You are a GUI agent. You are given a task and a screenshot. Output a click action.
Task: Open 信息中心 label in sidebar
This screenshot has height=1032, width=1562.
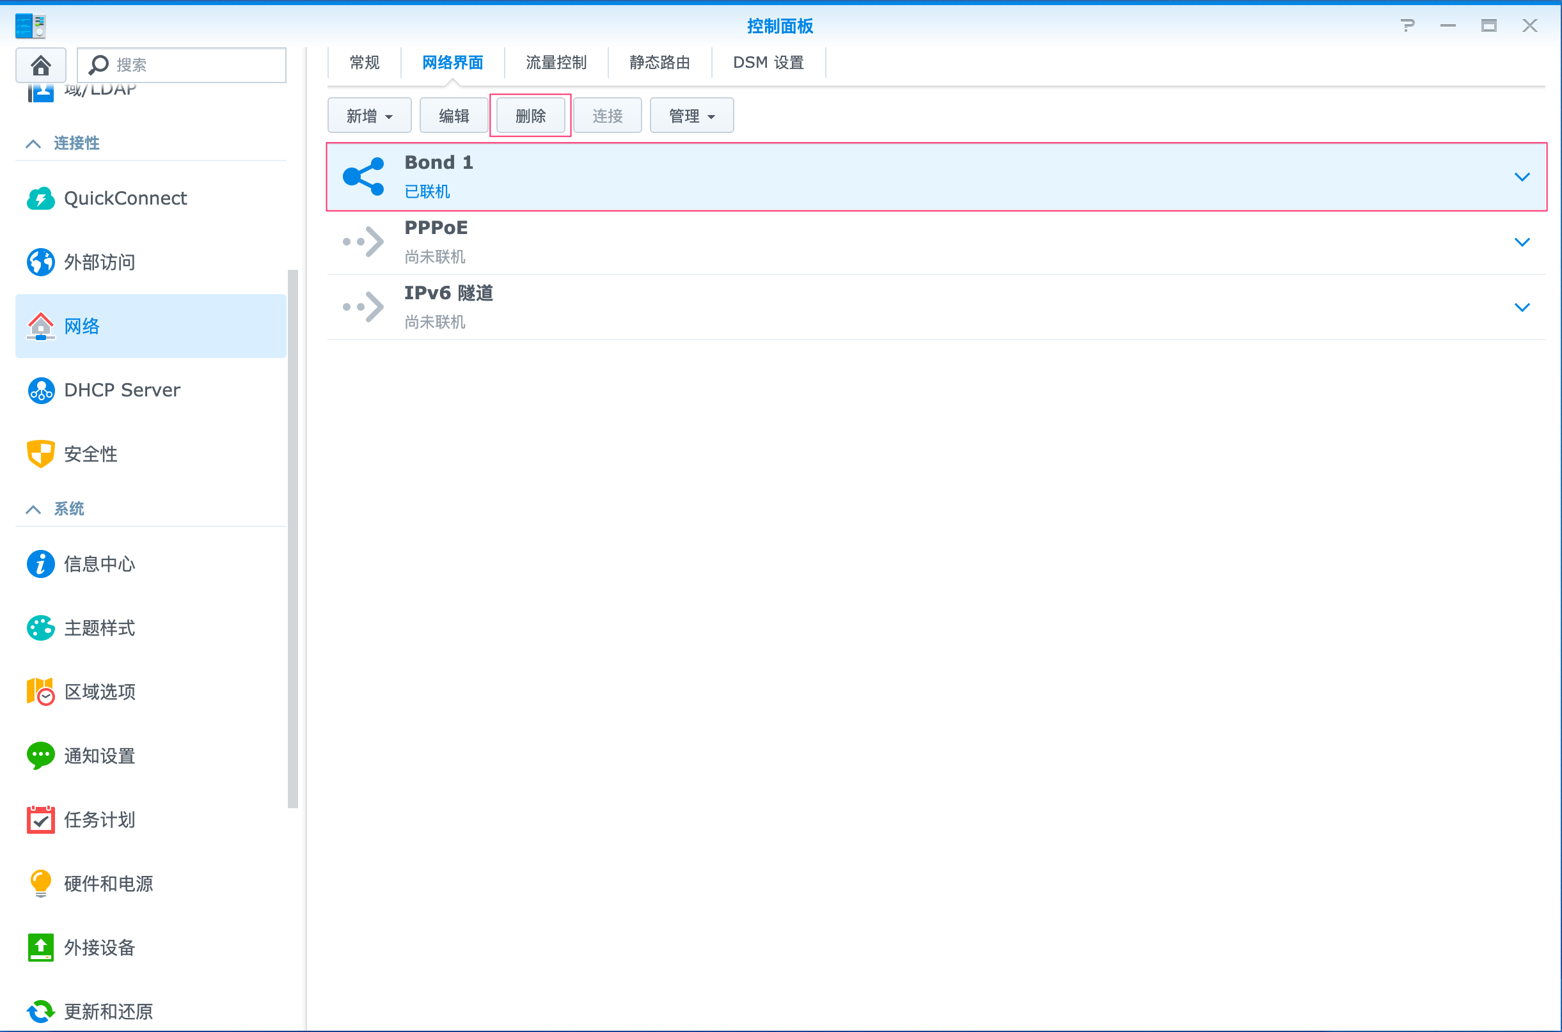tap(100, 564)
